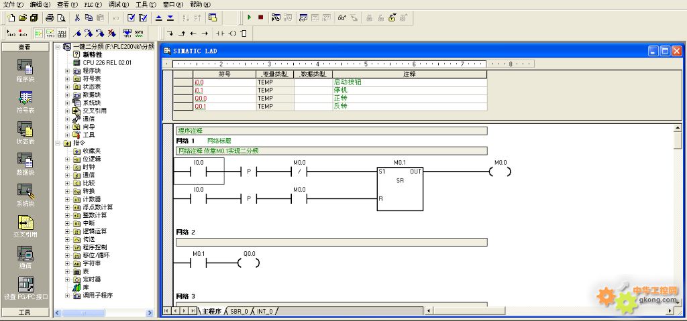Download the program to the PLC
The width and height of the screenshot is (687, 321).
tap(170, 18)
